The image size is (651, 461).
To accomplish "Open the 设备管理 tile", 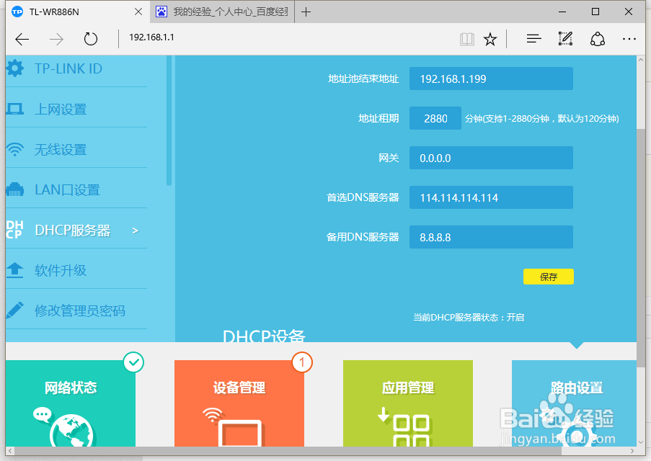I will pos(239,403).
